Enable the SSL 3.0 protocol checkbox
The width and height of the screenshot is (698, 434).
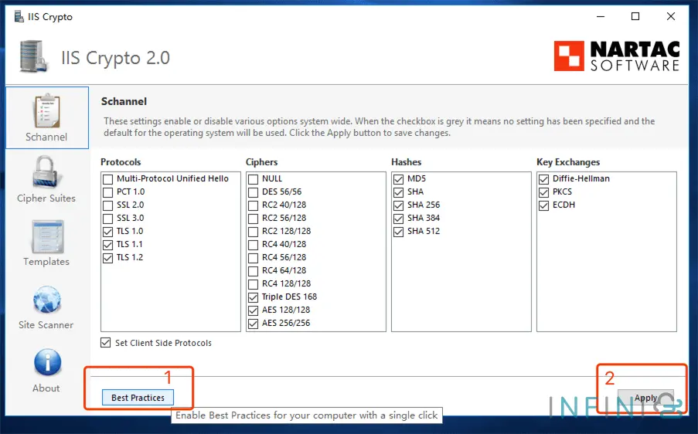click(107, 219)
